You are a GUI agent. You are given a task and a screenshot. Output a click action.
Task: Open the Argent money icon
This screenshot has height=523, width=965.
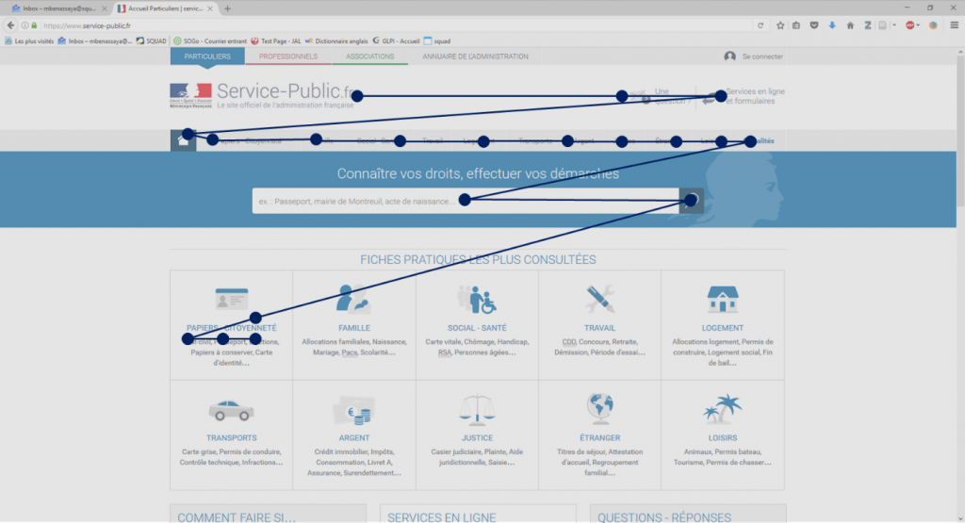[x=353, y=411]
